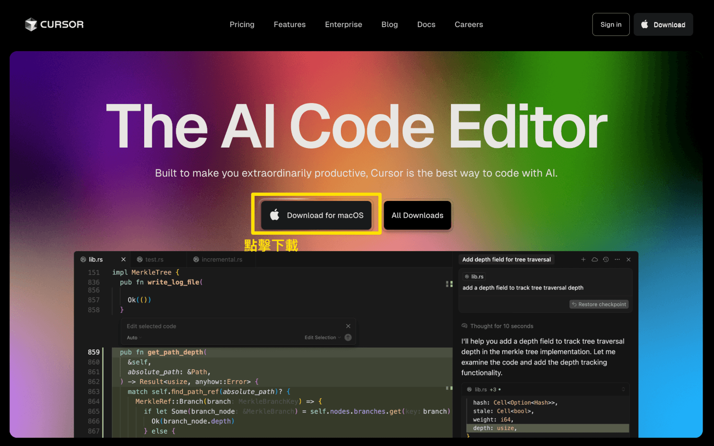Click the Rust icon on test.rs tab
This screenshot has width=714, height=446.
[x=140, y=259]
